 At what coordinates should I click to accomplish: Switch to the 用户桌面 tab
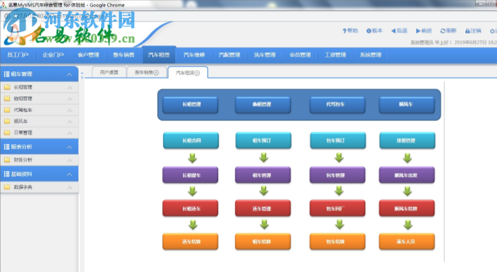tap(109, 72)
